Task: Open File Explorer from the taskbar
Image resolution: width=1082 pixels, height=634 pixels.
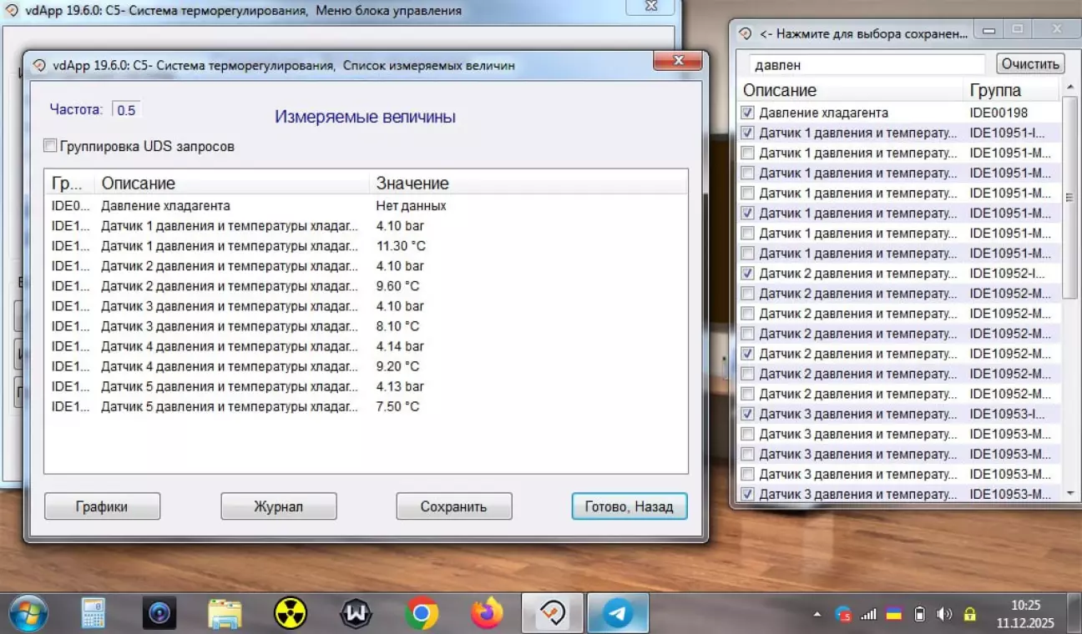Action: pos(225,615)
